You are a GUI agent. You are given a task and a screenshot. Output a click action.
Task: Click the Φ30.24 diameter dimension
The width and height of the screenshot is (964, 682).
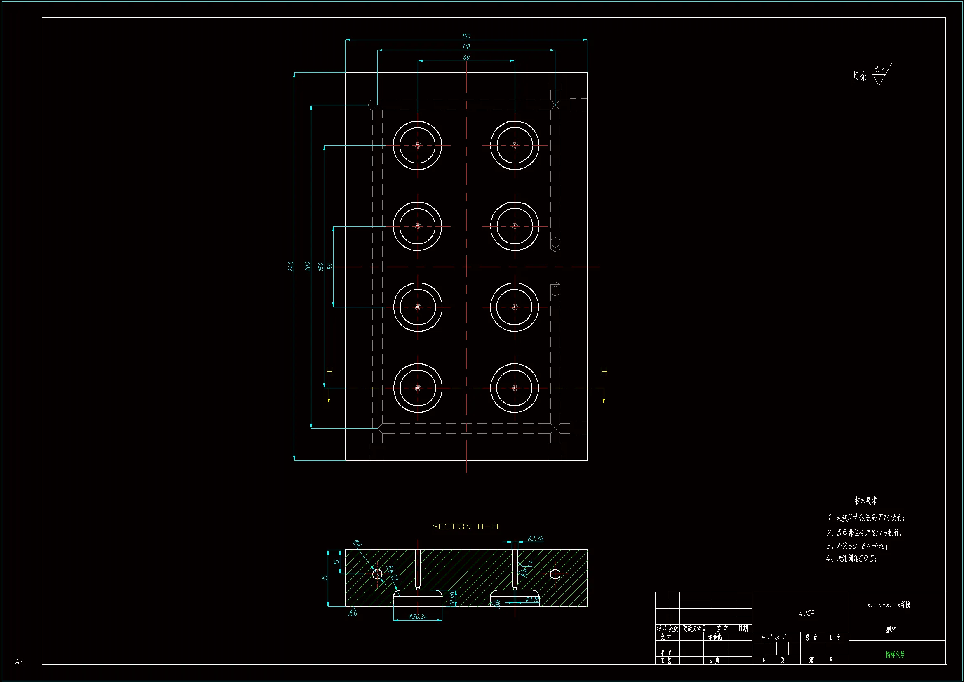pos(418,616)
